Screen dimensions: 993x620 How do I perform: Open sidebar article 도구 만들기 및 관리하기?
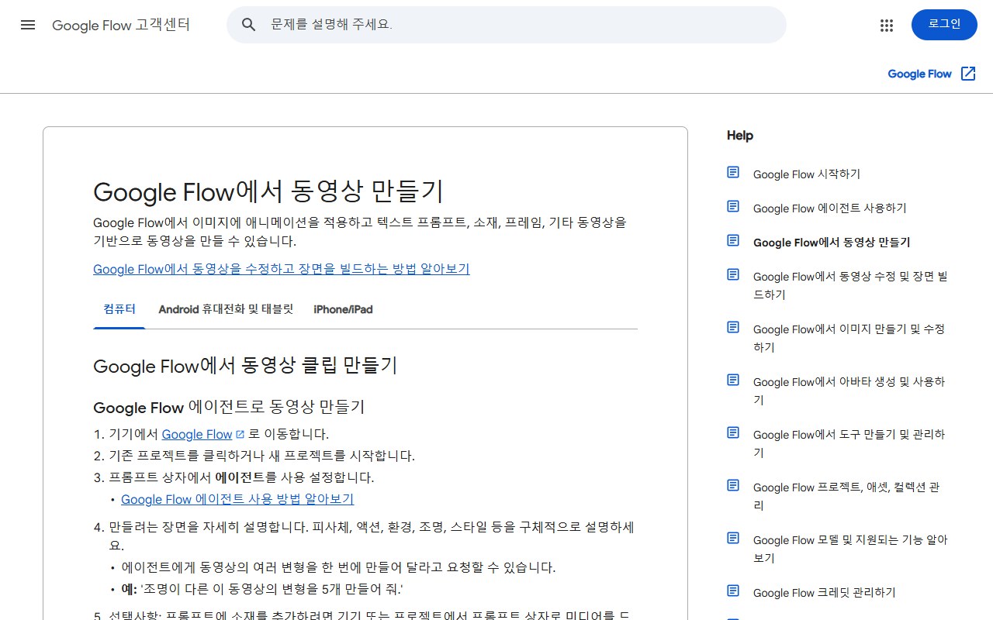[x=849, y=443]
